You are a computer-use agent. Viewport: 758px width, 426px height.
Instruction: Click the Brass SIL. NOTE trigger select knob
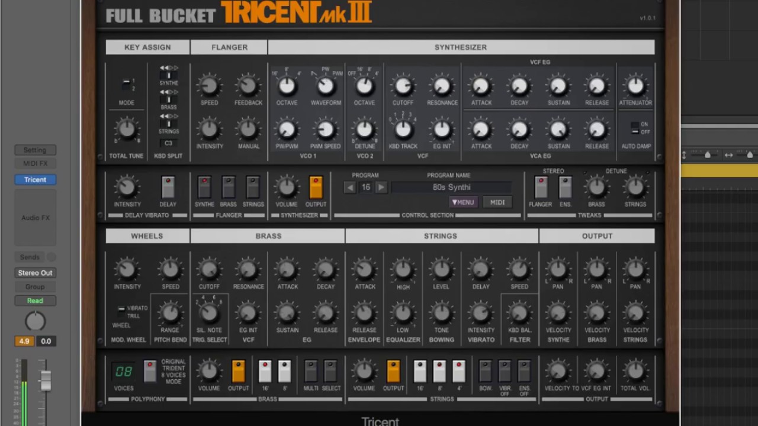coord(209,312)
